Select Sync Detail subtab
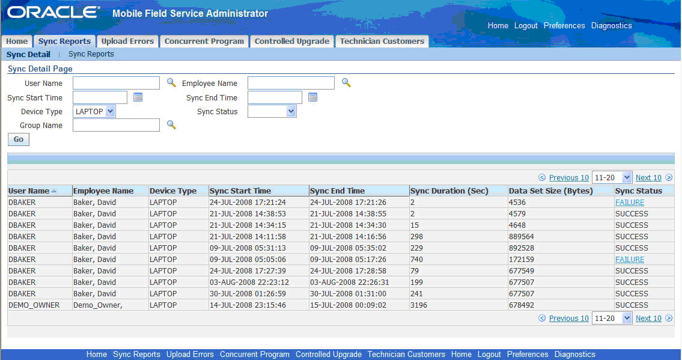Screen dimensions: 682x360 (28, 54)
